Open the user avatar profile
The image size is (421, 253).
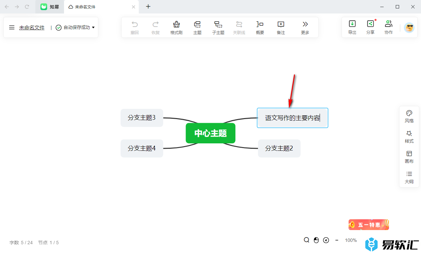coord(409,28)
